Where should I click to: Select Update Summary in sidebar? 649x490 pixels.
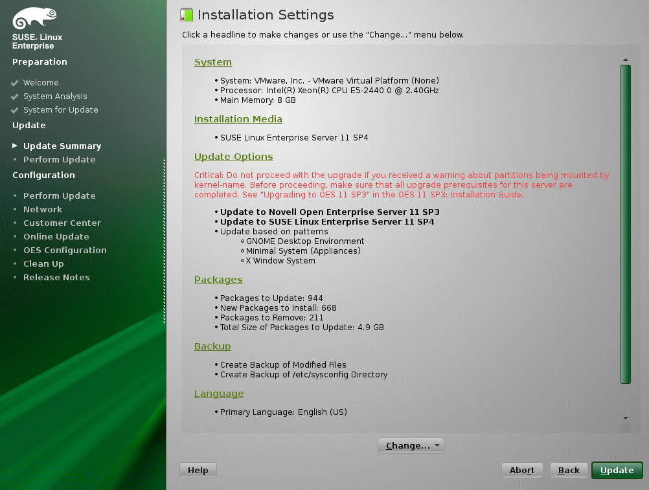[62, 146]
